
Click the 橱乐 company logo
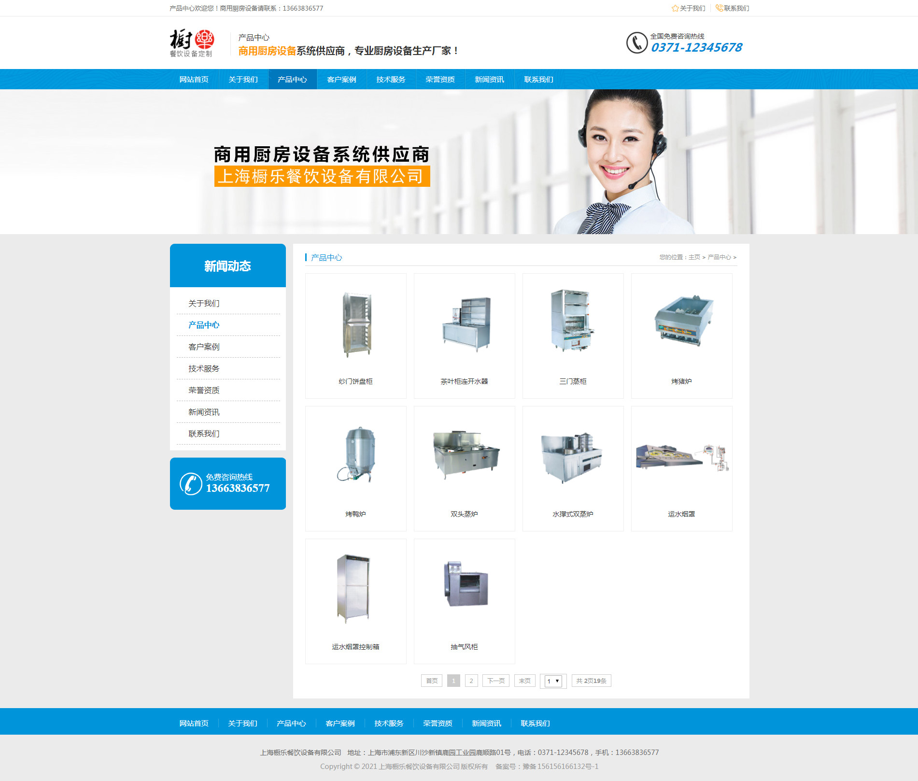pos(191,43)
